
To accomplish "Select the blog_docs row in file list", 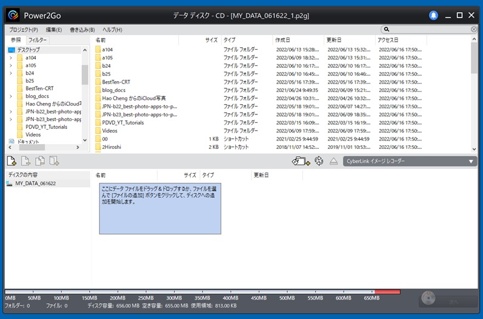I will click(x=258, y=90).
